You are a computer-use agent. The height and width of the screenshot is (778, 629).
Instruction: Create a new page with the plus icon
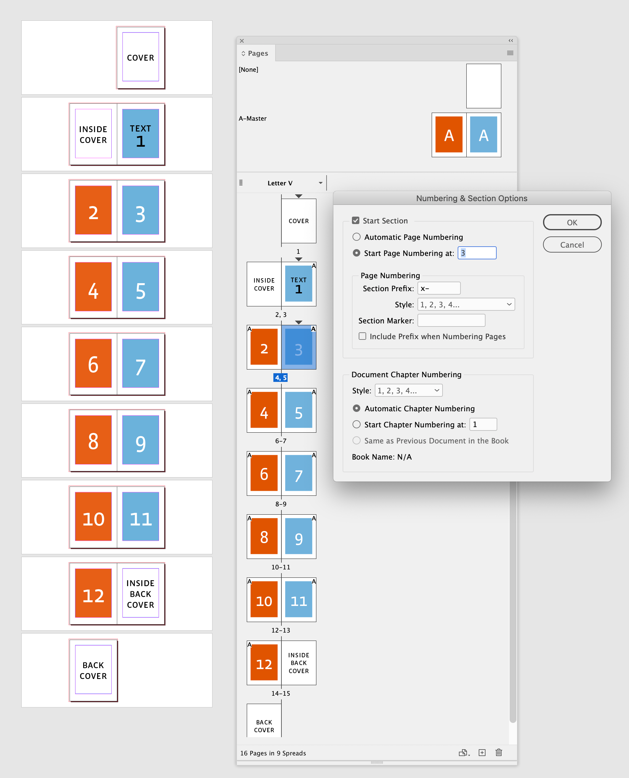pos(482,753)
